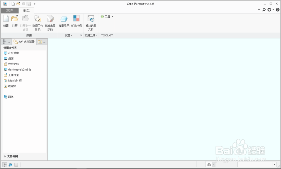Open the 文件 menu tab
Image resolution: width=281 pixels, height=169 pixels.
tap(10, 10)
